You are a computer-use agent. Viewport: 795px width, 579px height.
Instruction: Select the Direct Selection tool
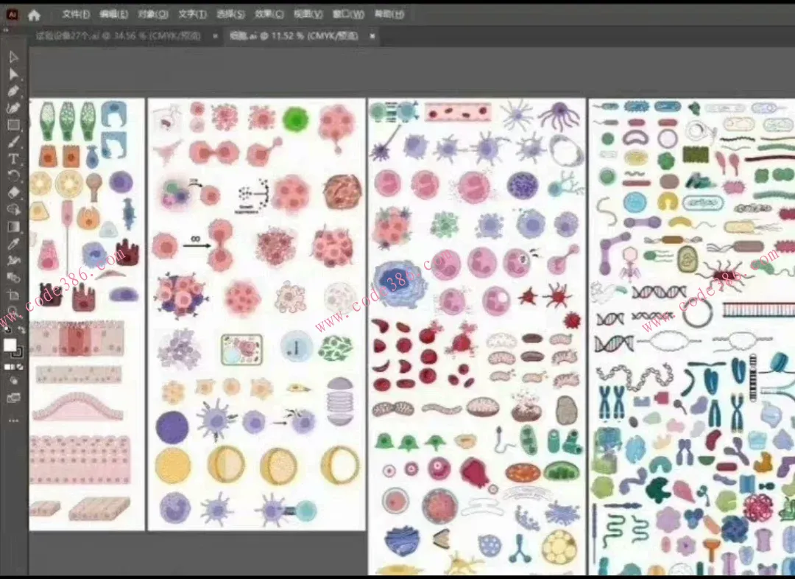(x=13, y=74)
